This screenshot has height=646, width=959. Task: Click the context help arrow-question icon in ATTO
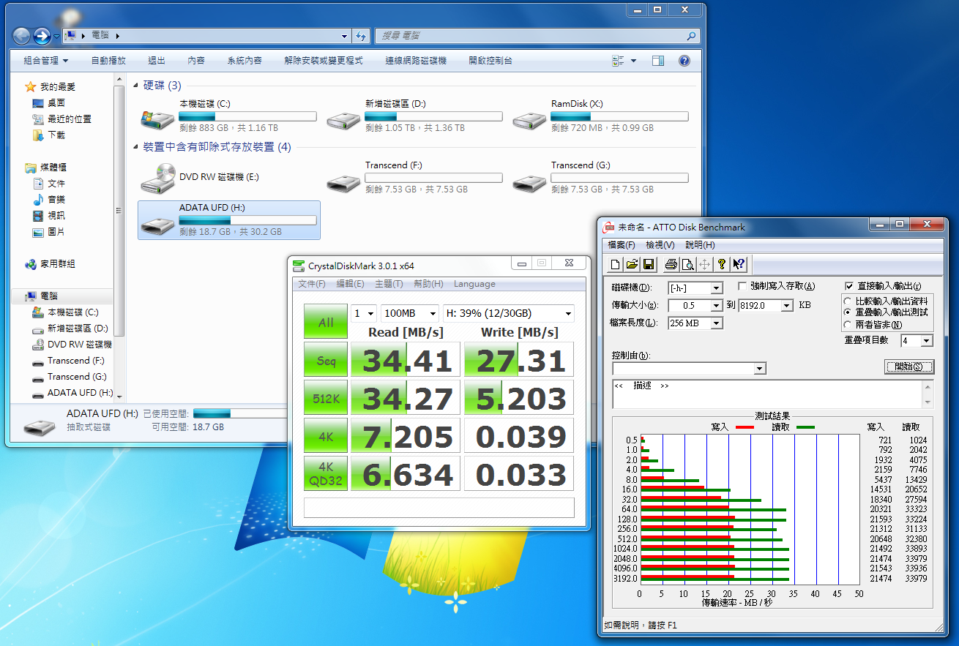[739, 264]
